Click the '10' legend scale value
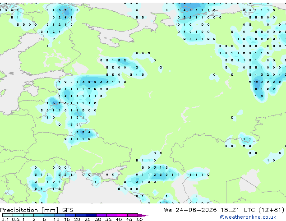 click(56, 219)
